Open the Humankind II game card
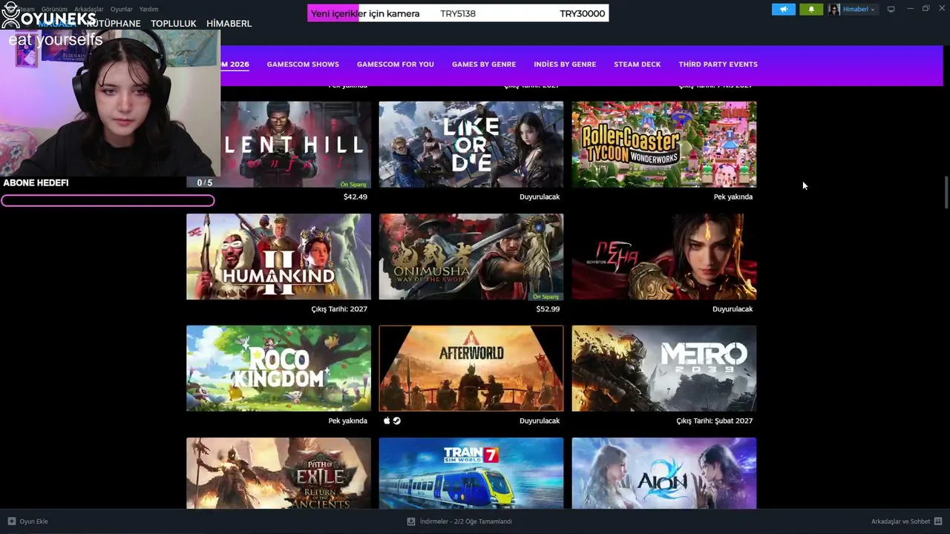Viewport: 950px width, 534px height. point(278,257)
